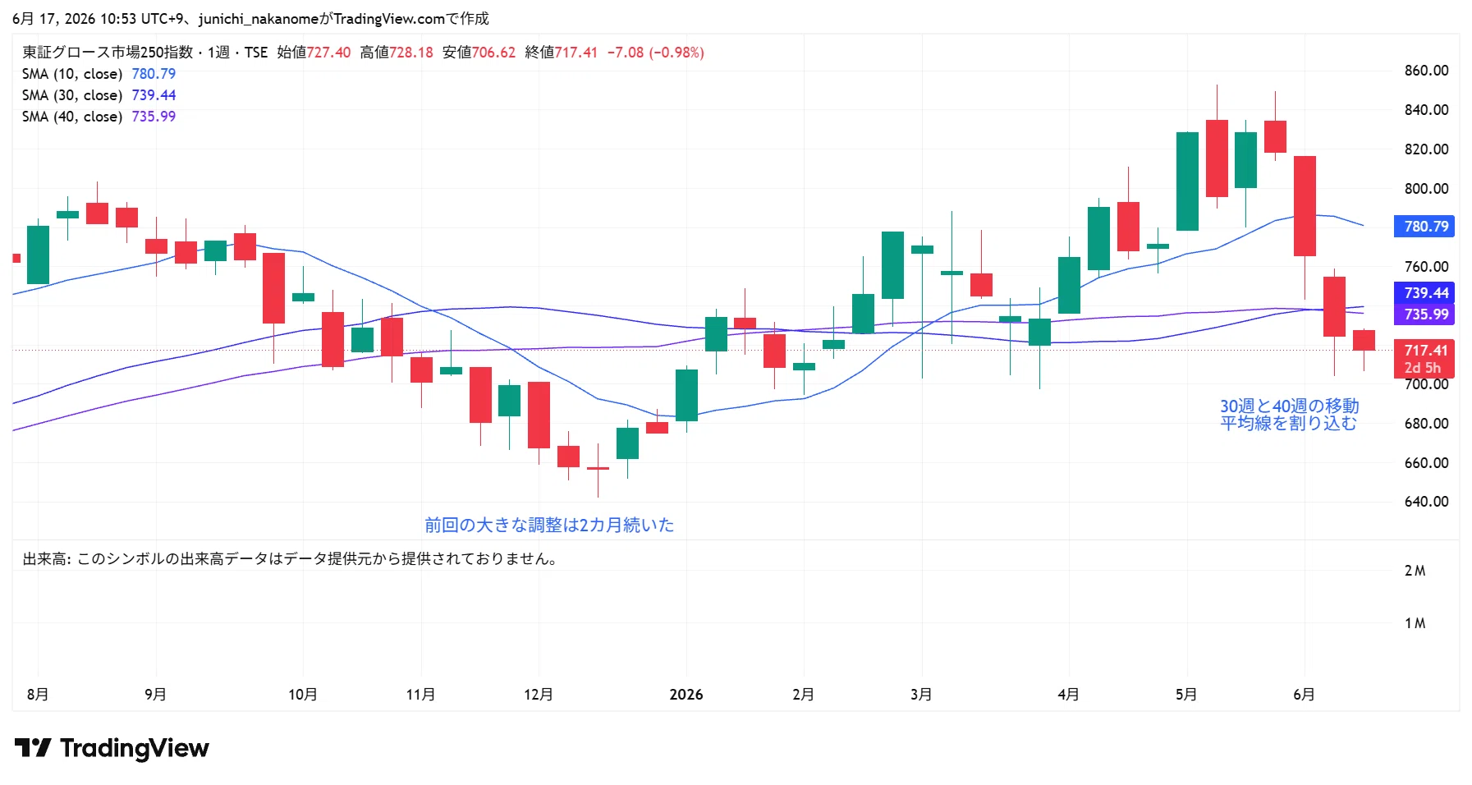Click the 2026 label on time axis
The height and width of the screenshot is (785, 1472).
(686, 695)
